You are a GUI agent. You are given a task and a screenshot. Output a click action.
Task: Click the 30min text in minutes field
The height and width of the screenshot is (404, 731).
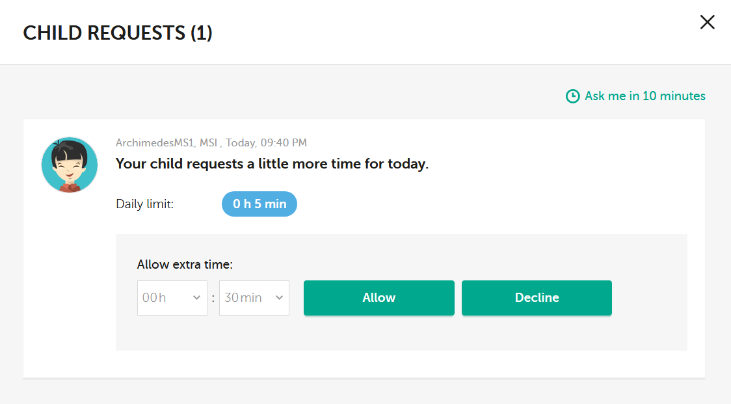(x=243, y=298)
